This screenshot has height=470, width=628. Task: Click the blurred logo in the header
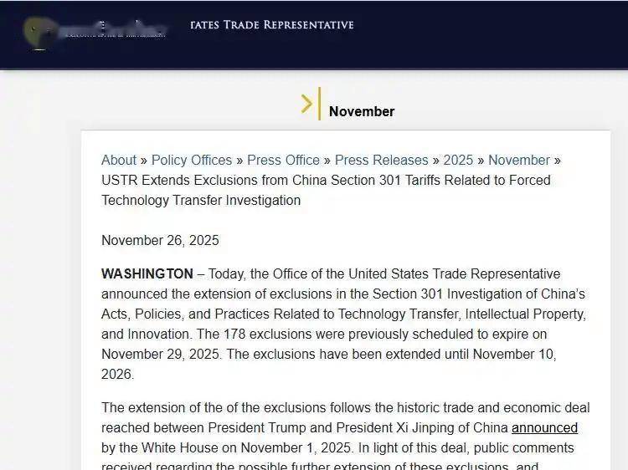pyautogui.click(x=94, y=30)
